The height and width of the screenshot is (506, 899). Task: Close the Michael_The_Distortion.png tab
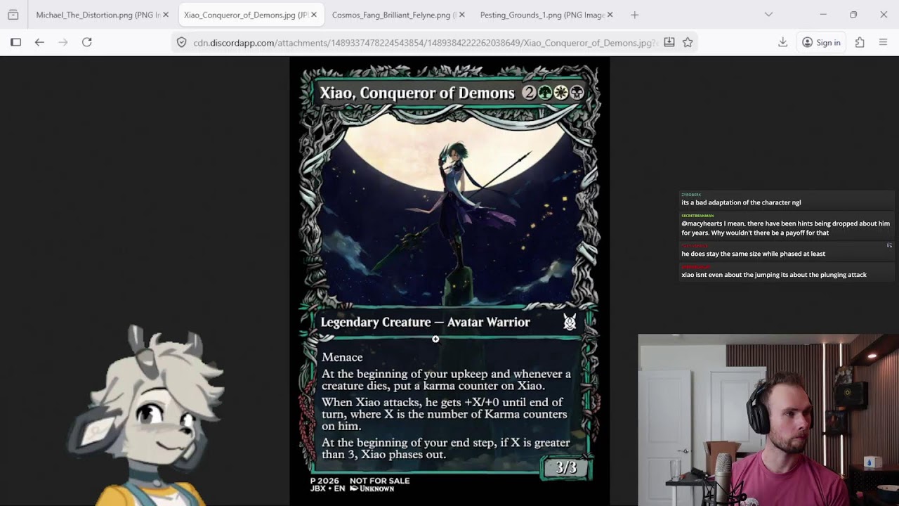coord(166,15)
